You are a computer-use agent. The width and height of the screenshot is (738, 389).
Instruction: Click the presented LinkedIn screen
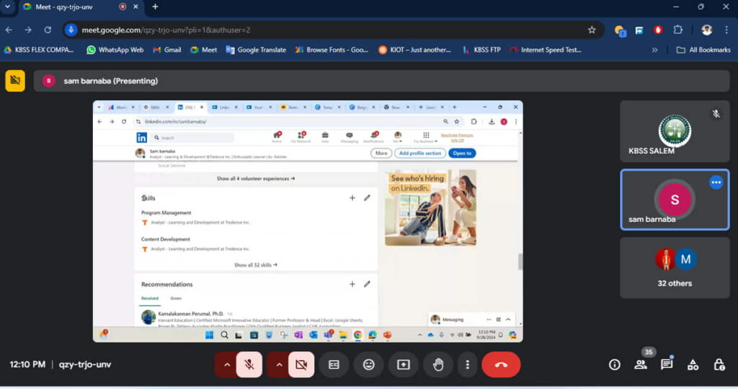tap(308, 221)
